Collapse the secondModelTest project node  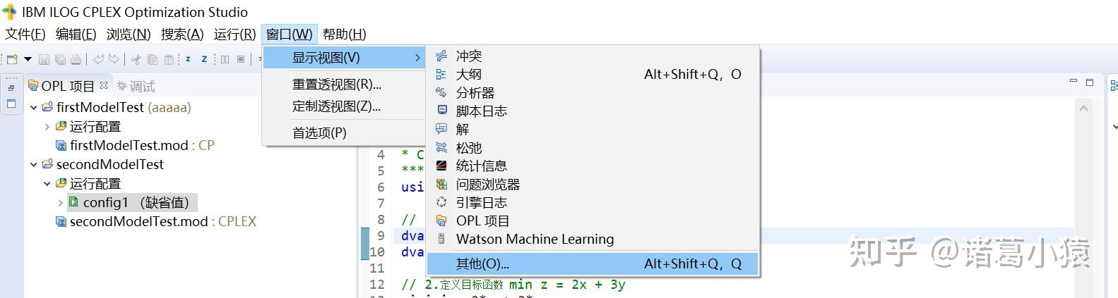click(x=33, y=165)
